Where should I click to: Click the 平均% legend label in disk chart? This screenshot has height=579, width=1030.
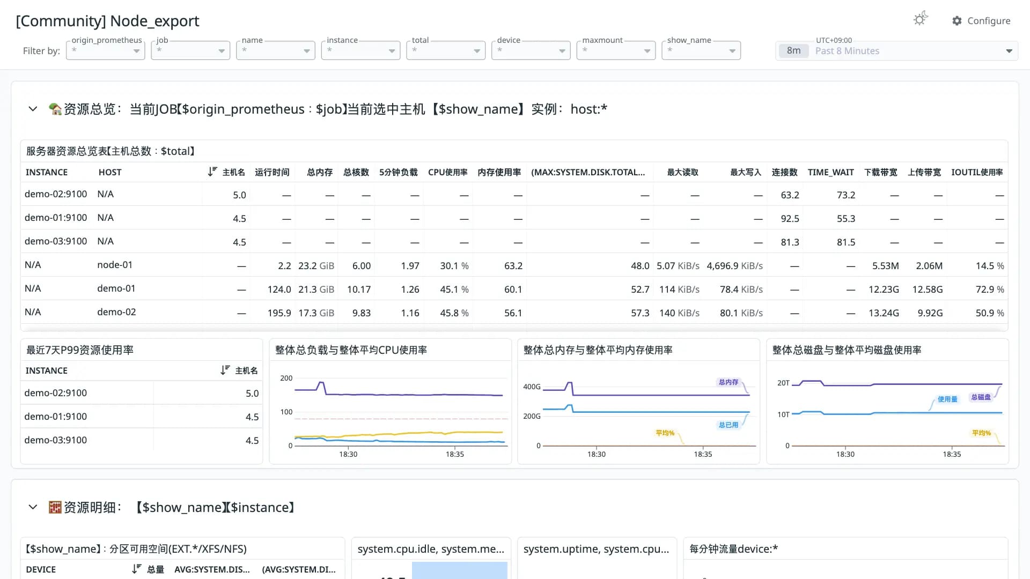(x=981, y=433)
